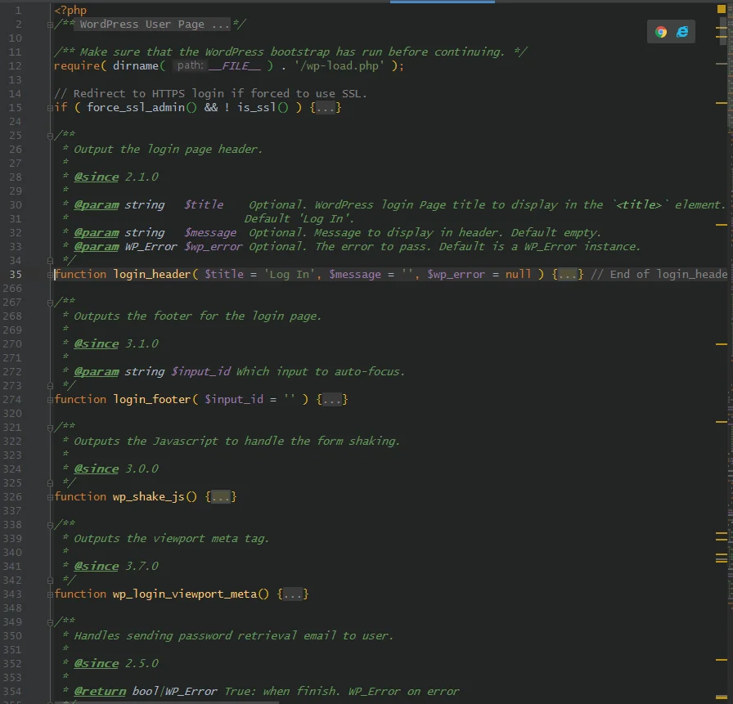Click line number 12 in the gutter
This screenshot has height=704, width=733.
pyautogui.click(x=16, y=66)
